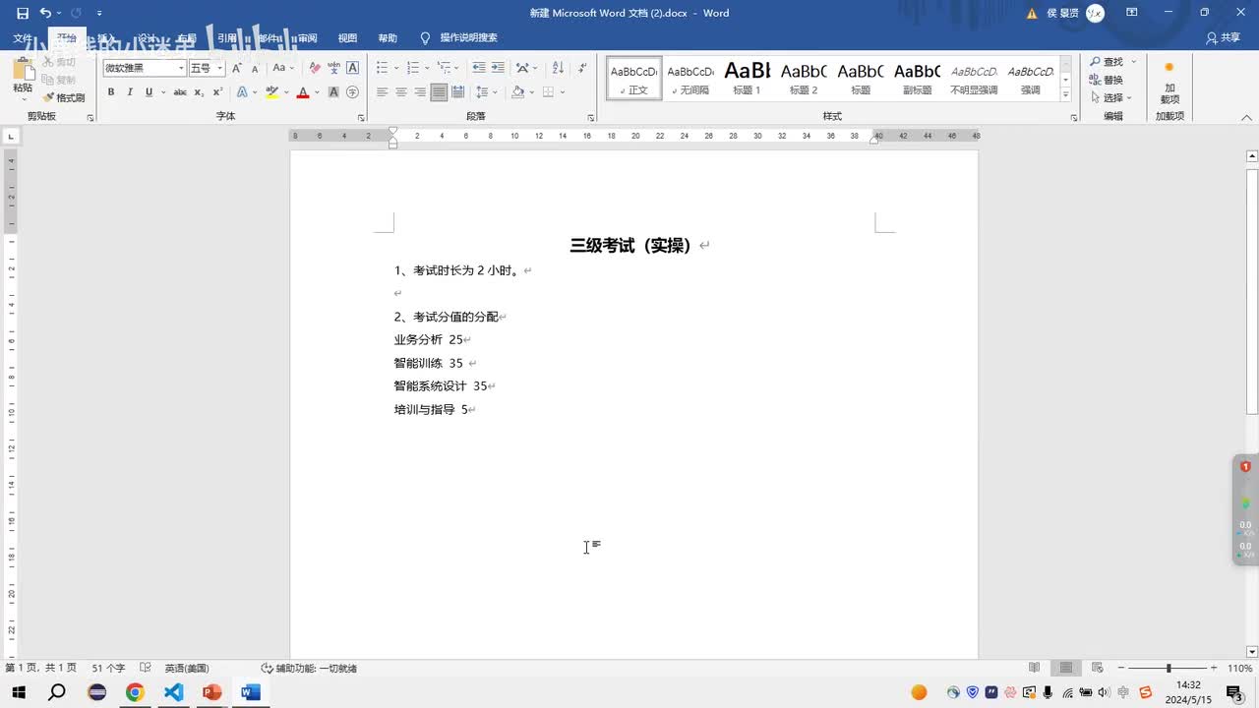Image resolution: width=1259 pixels, height=708 pixels.
Task: Apply subscript formatting (x₂)
Action: [x=199, y=92]
